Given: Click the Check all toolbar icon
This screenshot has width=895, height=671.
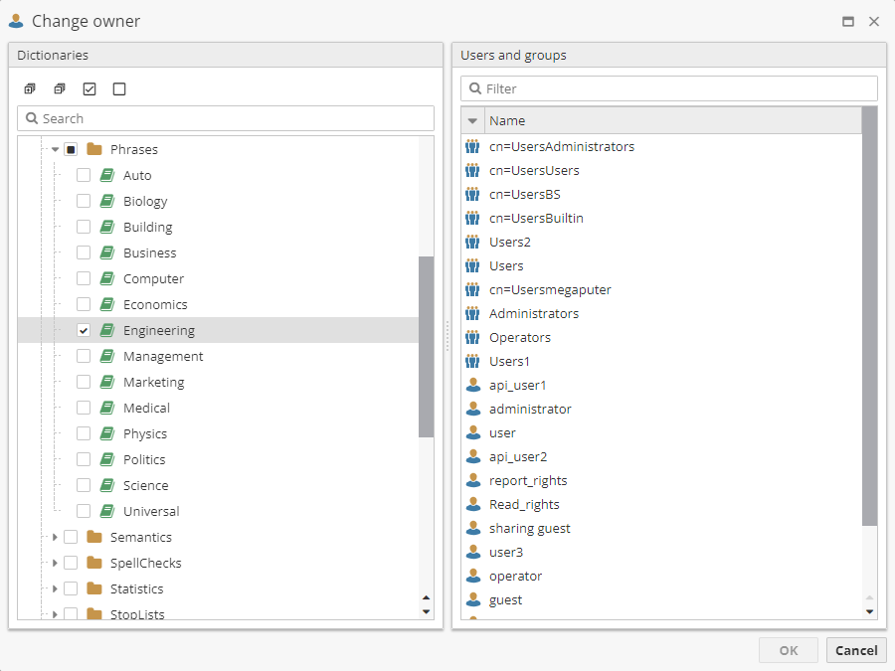Looking at the screenshot, I should point(89,89).
